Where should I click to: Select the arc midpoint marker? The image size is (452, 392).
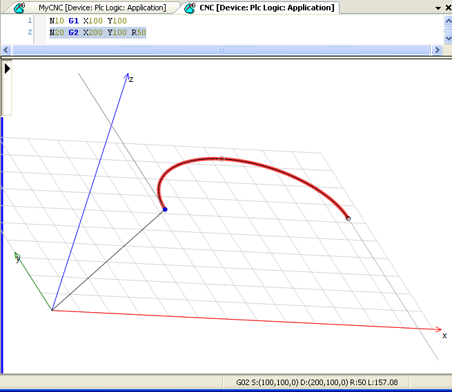coord(222,158)
